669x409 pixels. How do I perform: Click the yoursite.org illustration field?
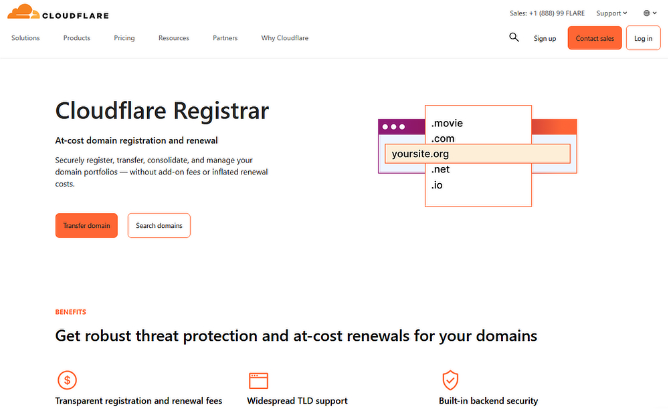(x=477, y=154)
